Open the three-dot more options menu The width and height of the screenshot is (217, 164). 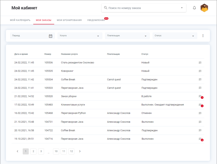tap(203, 36)
